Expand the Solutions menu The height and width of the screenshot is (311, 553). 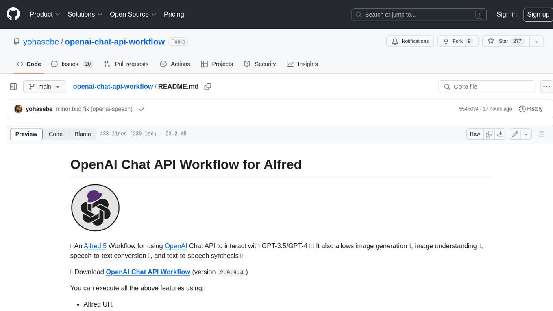point(85,14)
